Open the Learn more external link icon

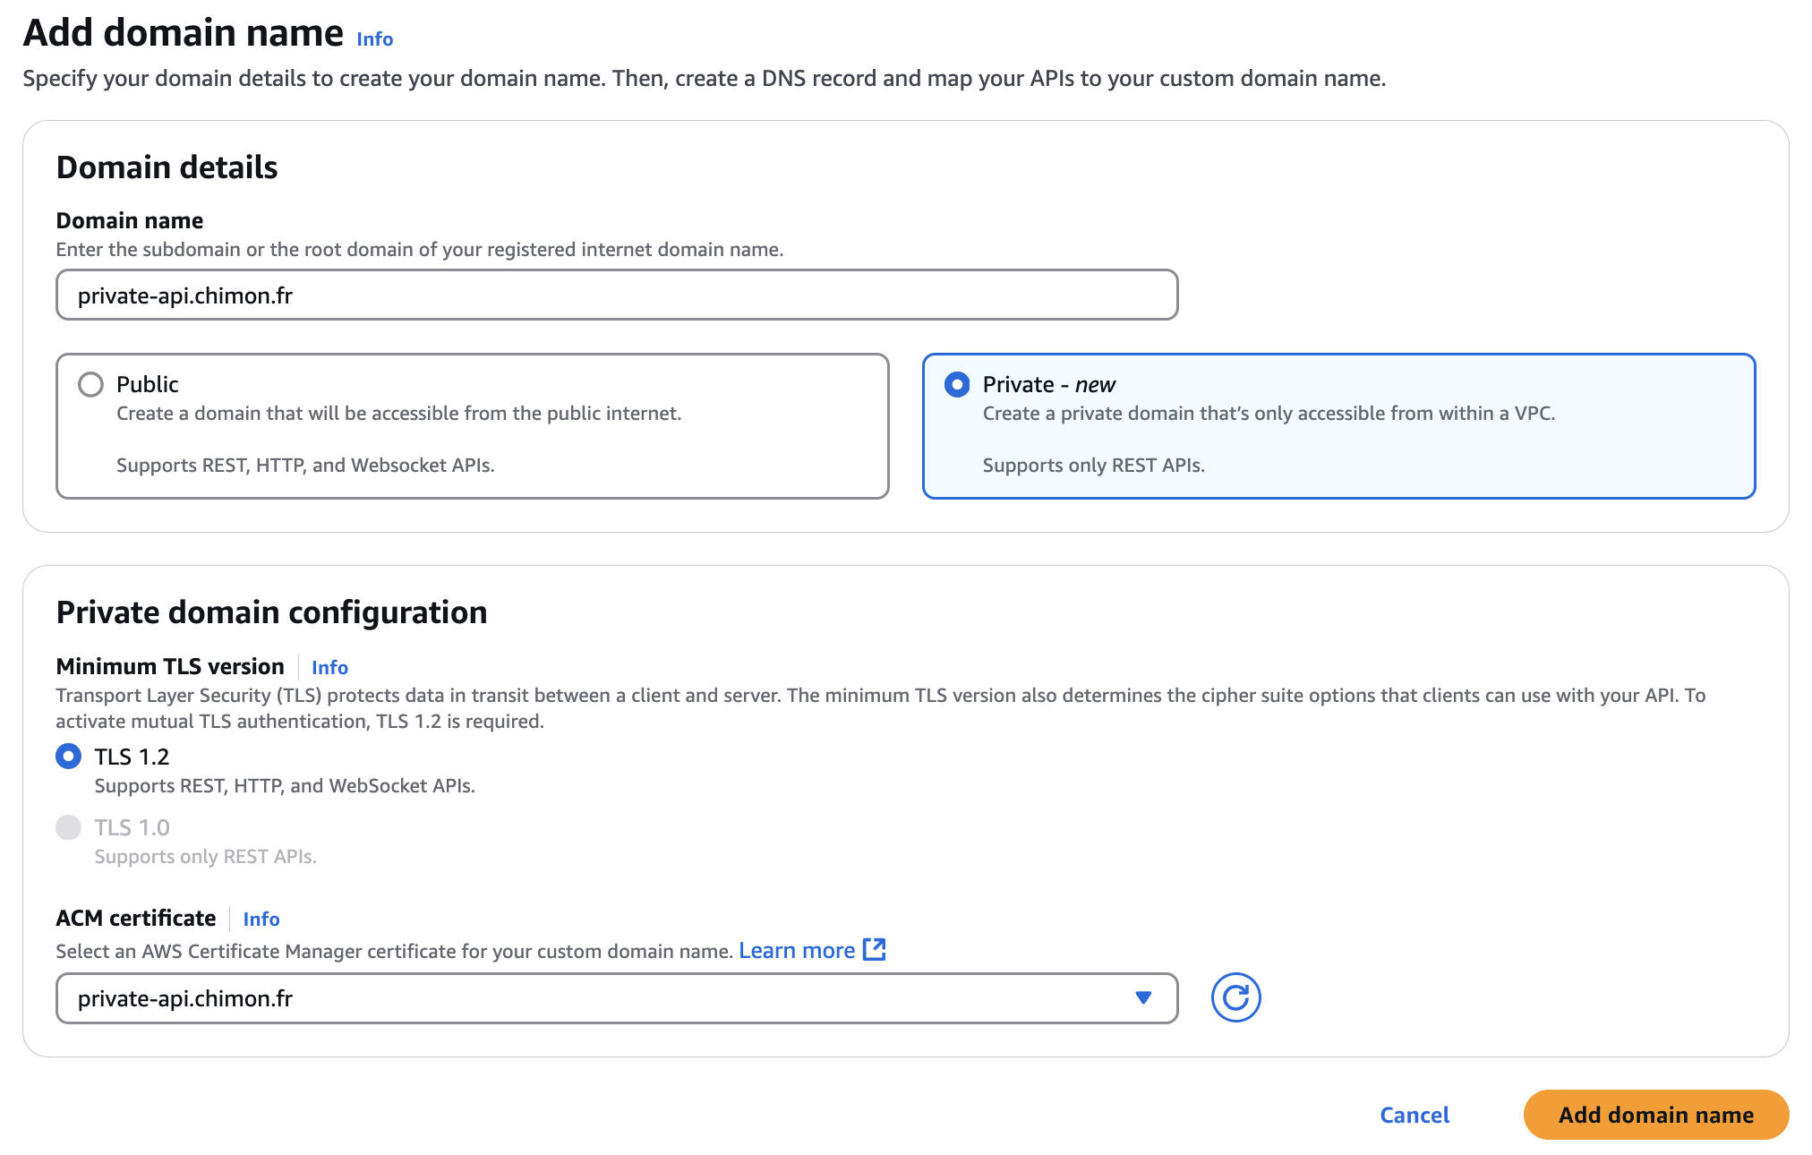(x=874, y=949)
